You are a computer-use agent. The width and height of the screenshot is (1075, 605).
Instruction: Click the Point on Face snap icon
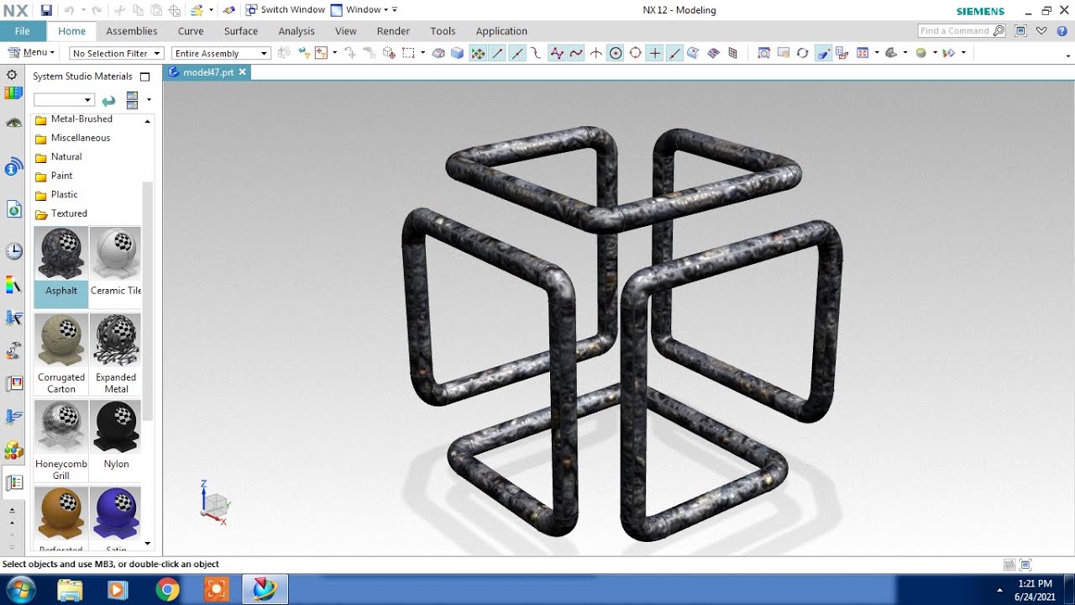(x=694, y=53)
